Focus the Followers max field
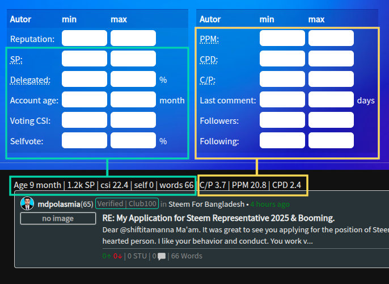This screenshot has width=389, height=284. pyautogui.click(x=331, y=120)
